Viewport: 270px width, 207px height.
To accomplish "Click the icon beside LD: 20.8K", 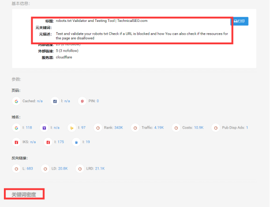I will pos(45,169).
